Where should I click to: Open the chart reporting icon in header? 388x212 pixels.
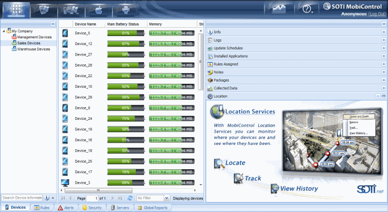coord(279,9)
